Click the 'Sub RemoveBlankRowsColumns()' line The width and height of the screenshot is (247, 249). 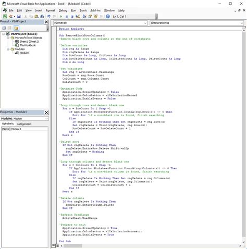(x=82, y=35)
